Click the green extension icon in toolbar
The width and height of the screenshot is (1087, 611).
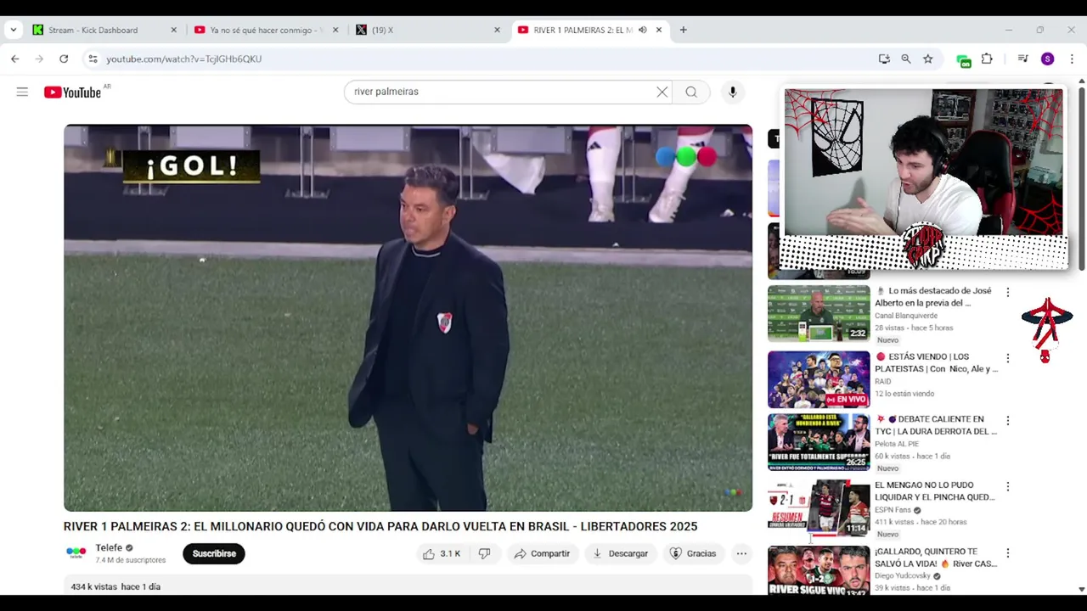963,60
